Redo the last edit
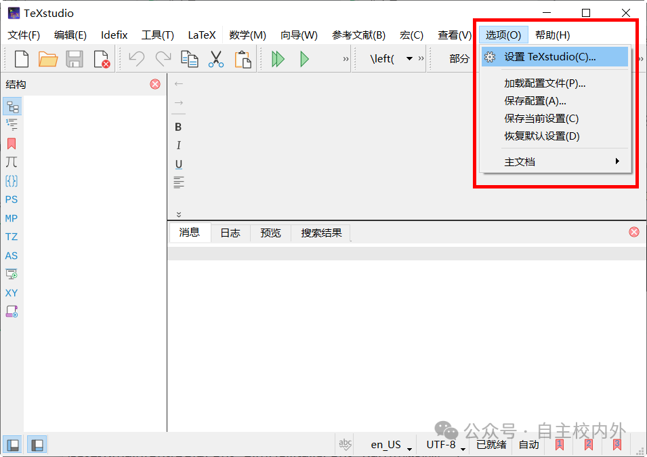 163,59
